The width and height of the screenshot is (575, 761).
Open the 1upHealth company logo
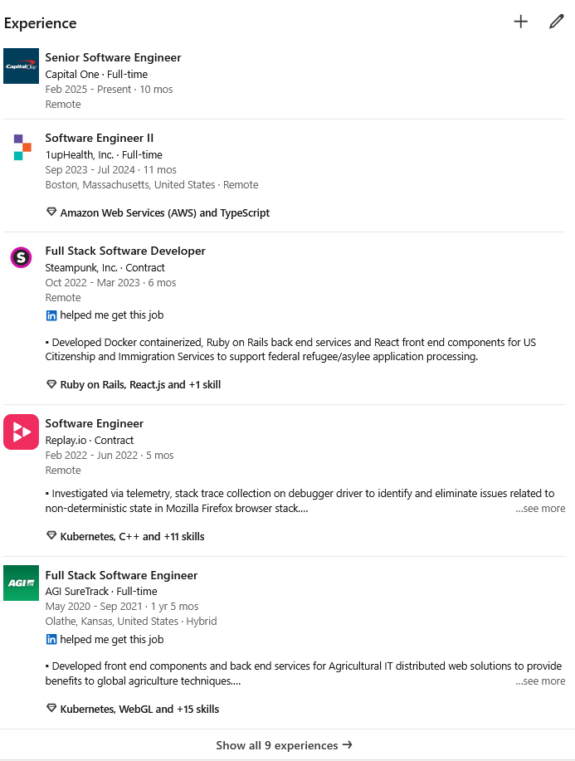pos(22,147)
